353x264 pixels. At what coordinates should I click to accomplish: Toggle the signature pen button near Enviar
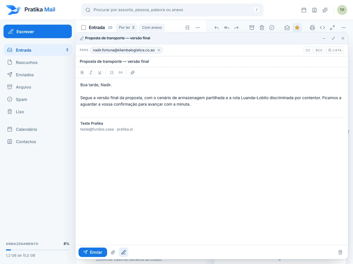click(x=124, y=252)
